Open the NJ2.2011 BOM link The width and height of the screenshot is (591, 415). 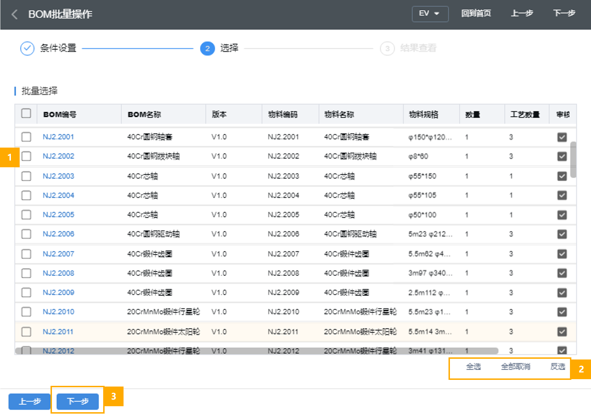(x=58, y=332)
